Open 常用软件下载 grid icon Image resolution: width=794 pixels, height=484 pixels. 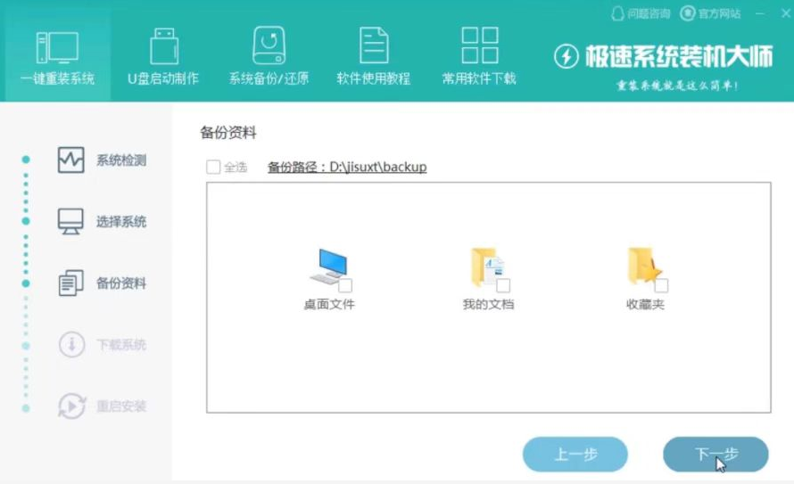tap(479, 46)
